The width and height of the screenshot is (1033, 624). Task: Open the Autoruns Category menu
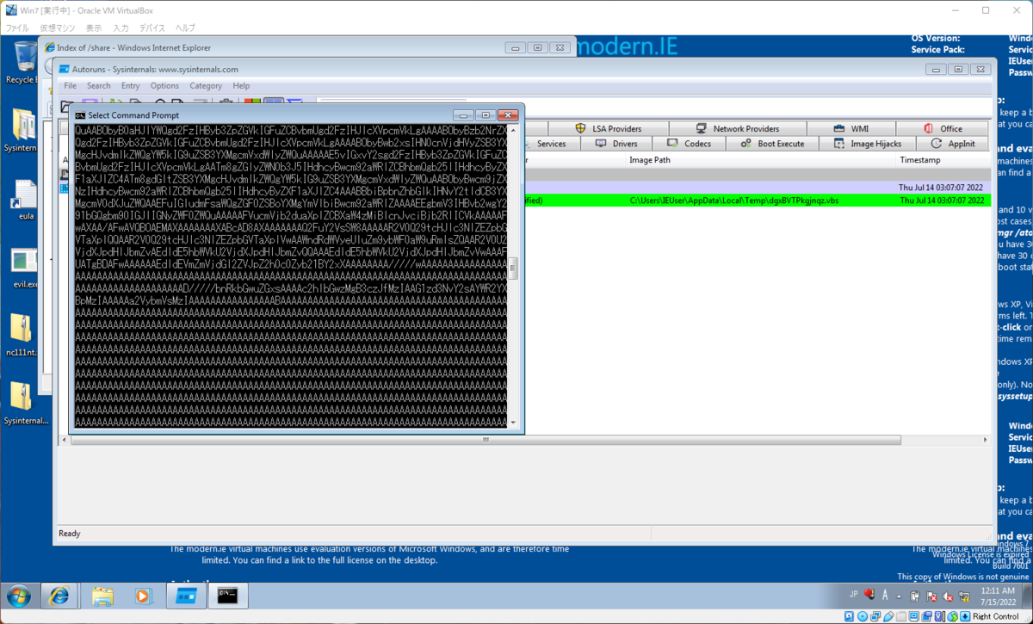point(206,86)
